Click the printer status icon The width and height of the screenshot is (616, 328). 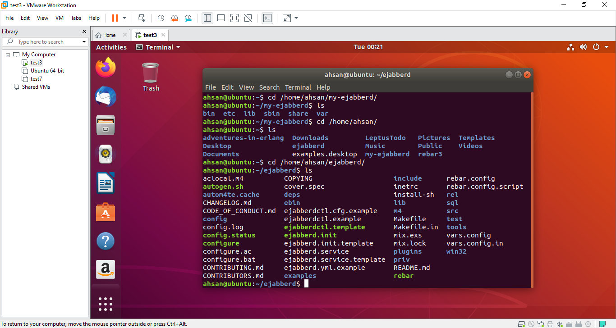(550, 324)
